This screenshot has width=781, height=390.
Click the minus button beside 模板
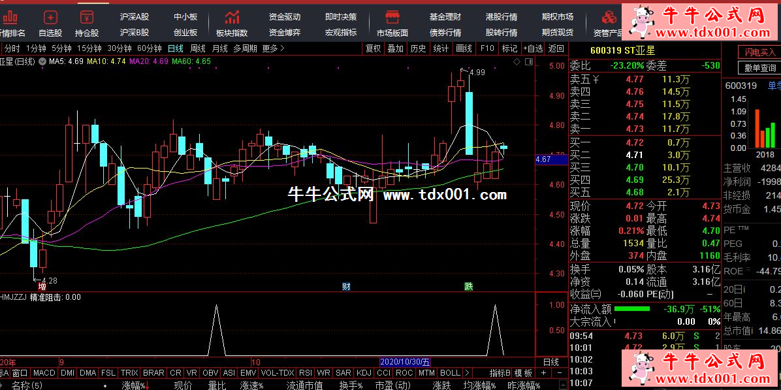[560, 372]
